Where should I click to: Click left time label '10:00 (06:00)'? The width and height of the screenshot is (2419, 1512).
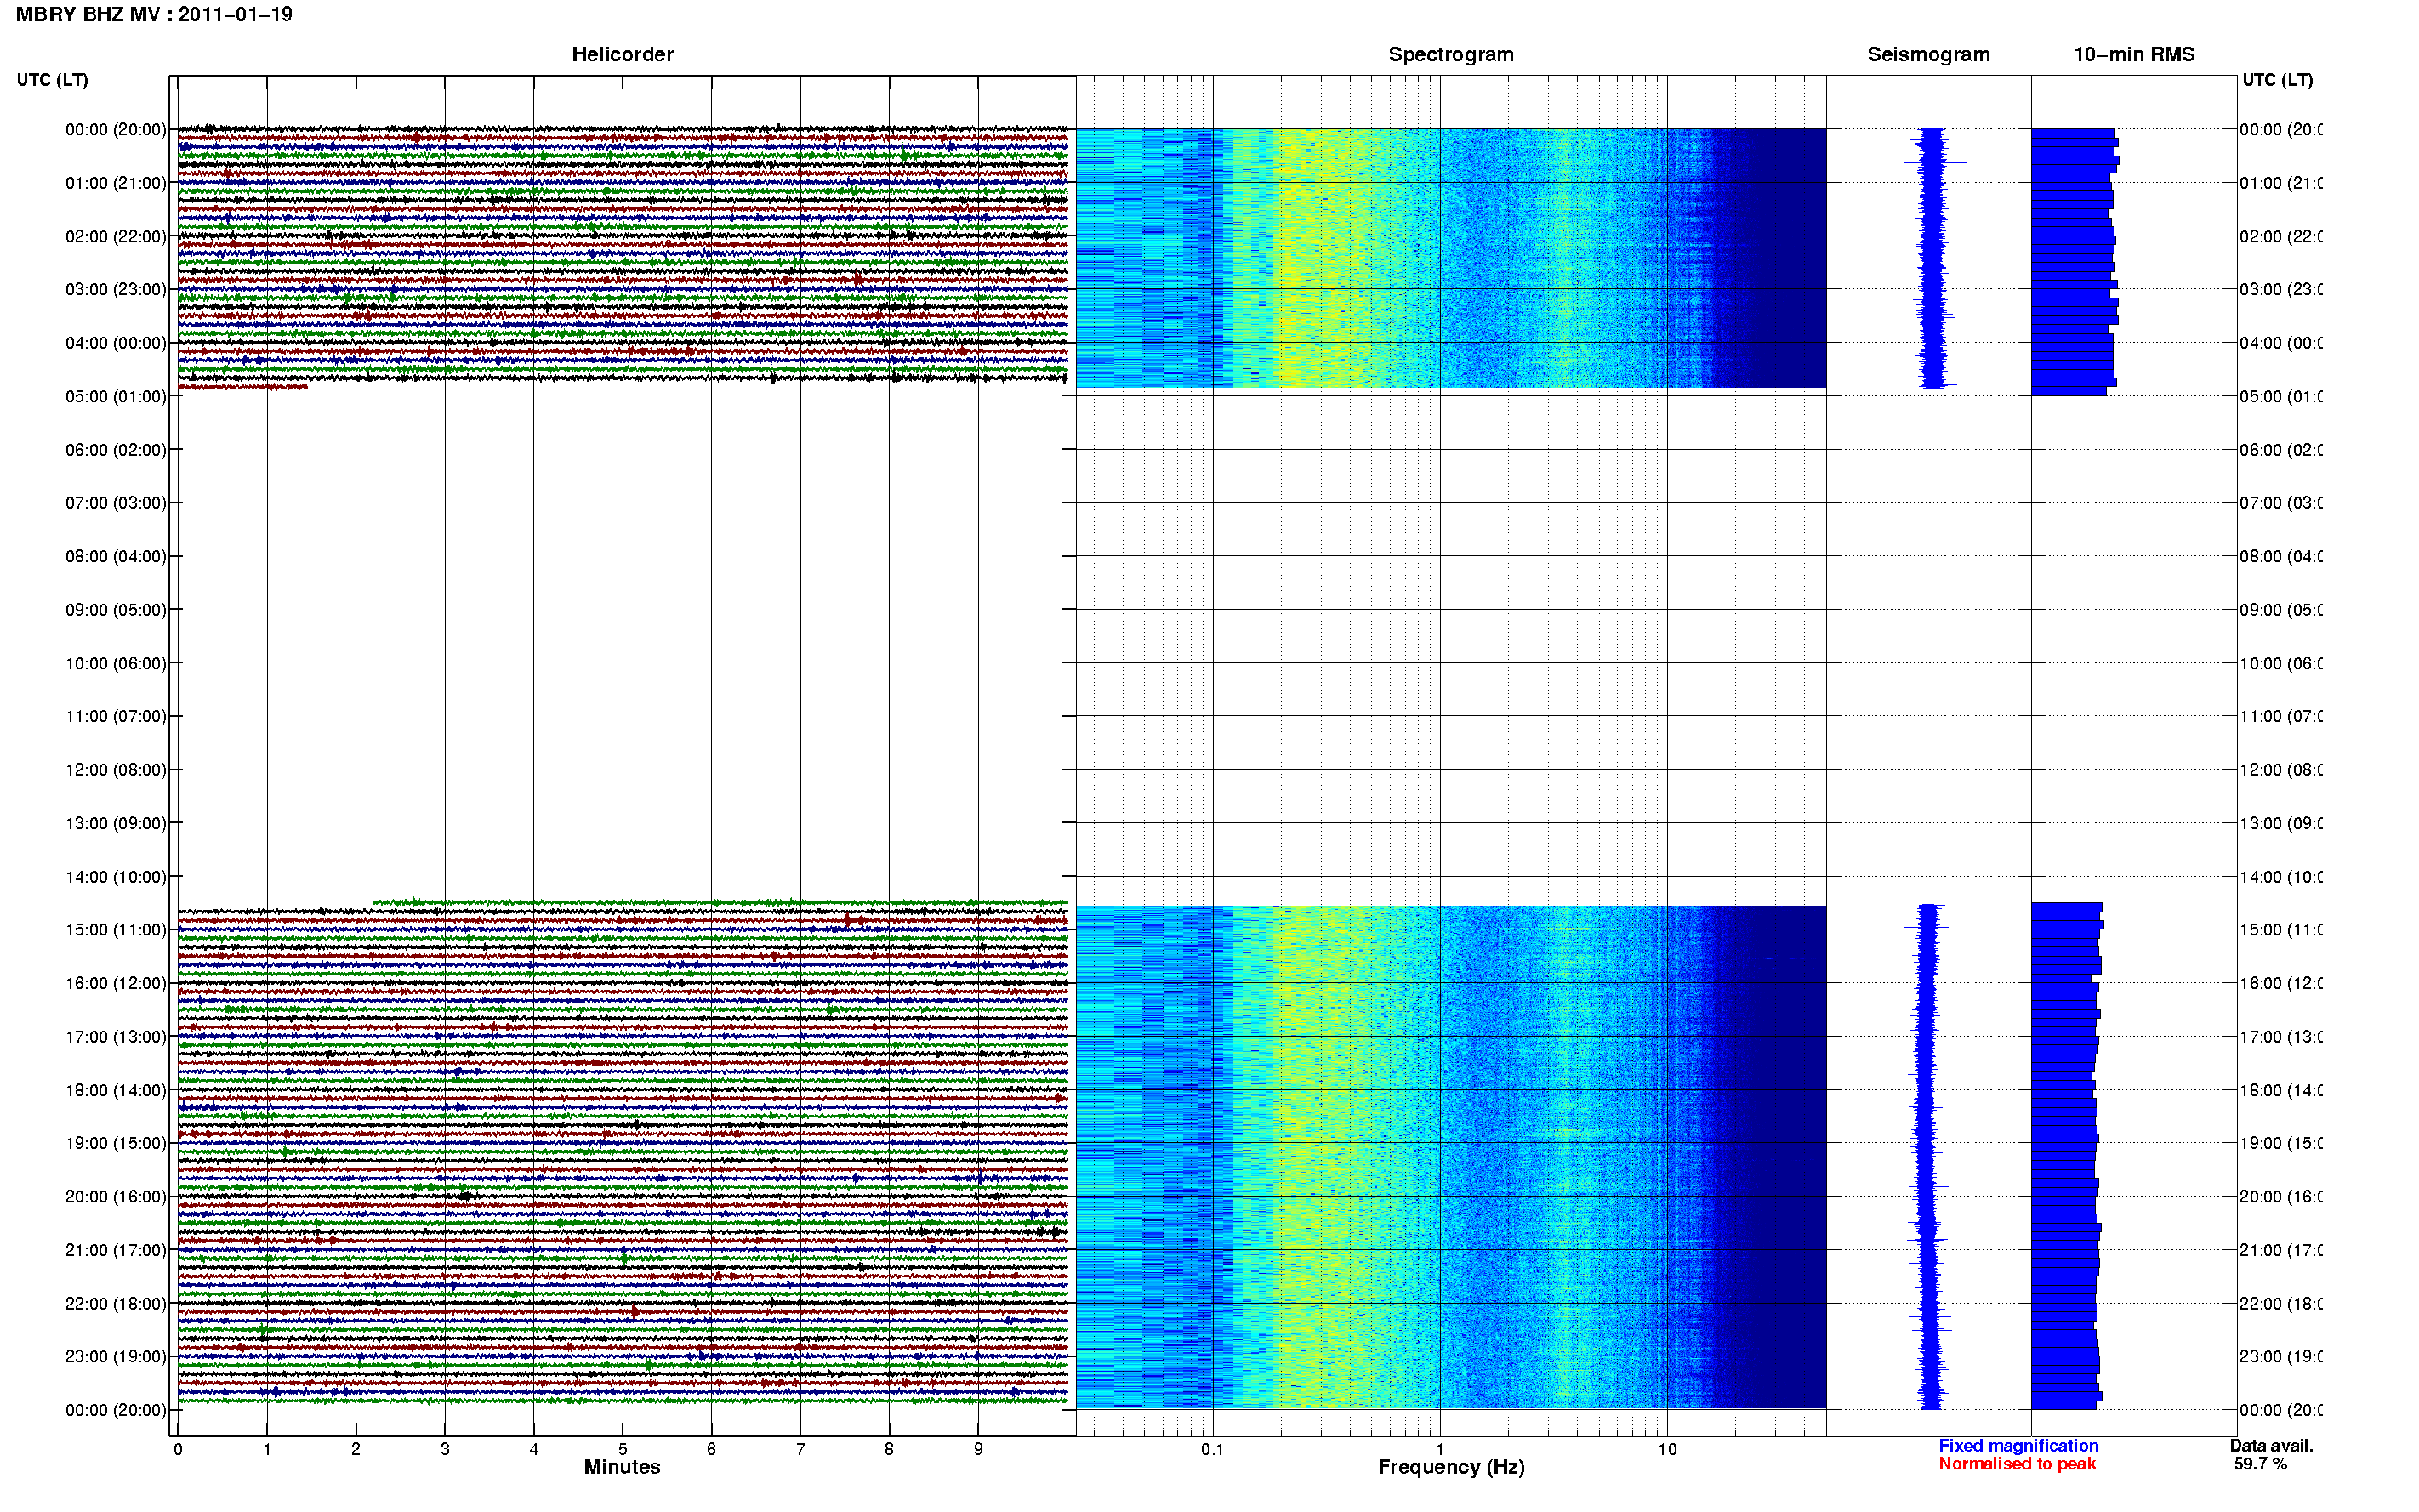click(x=116, y=663)
